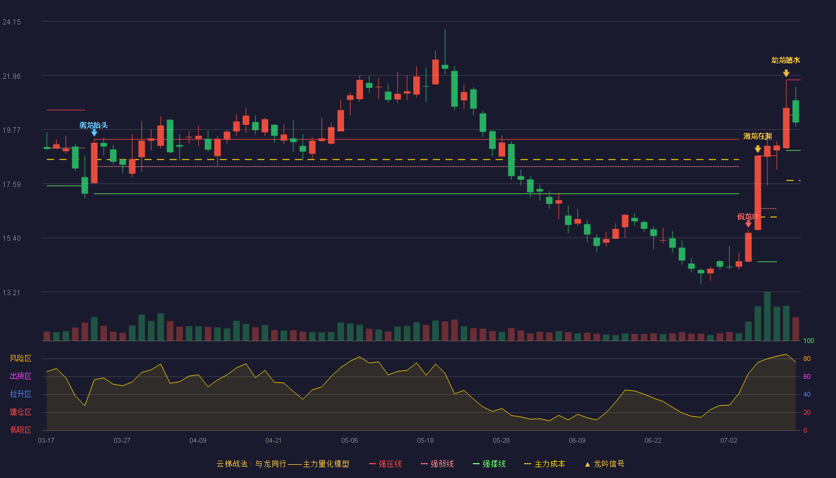836x478 pixels.
Task: Click the yellow arrow under 幼龙嬉水
Action: 786,73
